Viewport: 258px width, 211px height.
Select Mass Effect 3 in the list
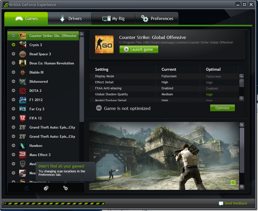[x=43, y=155]
